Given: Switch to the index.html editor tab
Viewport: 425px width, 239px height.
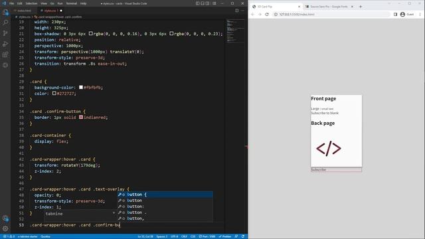Looking at the screenshot, I should [x=23, y=11].
